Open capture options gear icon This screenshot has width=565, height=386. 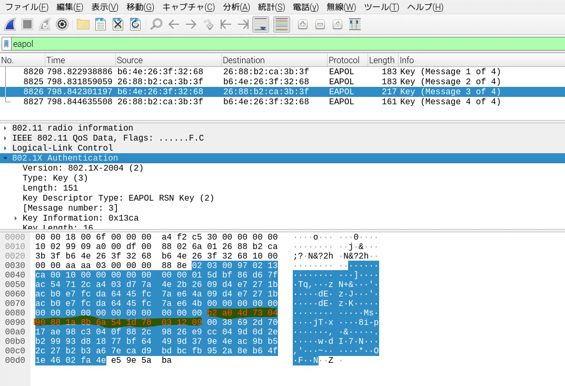tap(62, 25)
